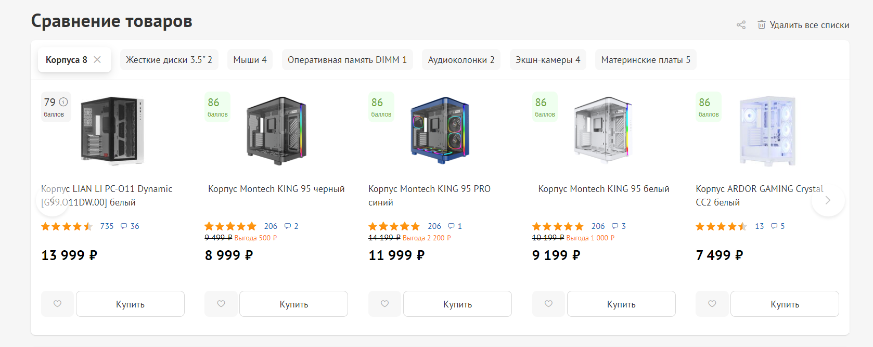This screenshot has height=347, width=873.
Task: Click 86 баллов badge on KING 95 PRO синий
Action: pyautogui.click(x=381, y=107)
